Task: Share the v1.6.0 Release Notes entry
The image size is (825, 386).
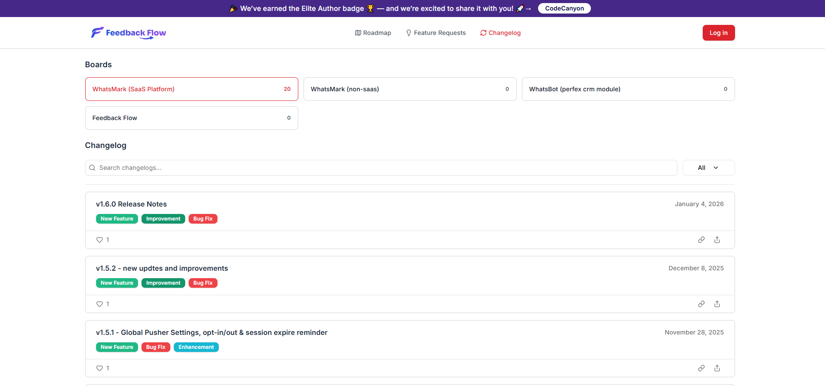Action: [x=717, y=240]
